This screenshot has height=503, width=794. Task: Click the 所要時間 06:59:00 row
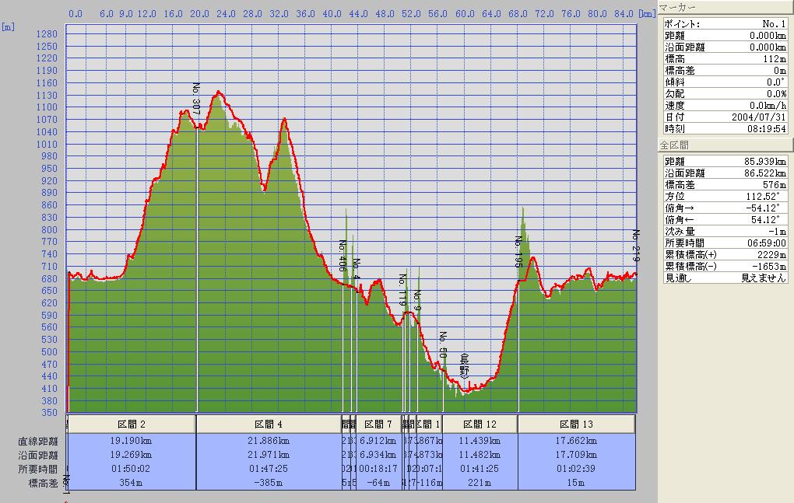724,243
